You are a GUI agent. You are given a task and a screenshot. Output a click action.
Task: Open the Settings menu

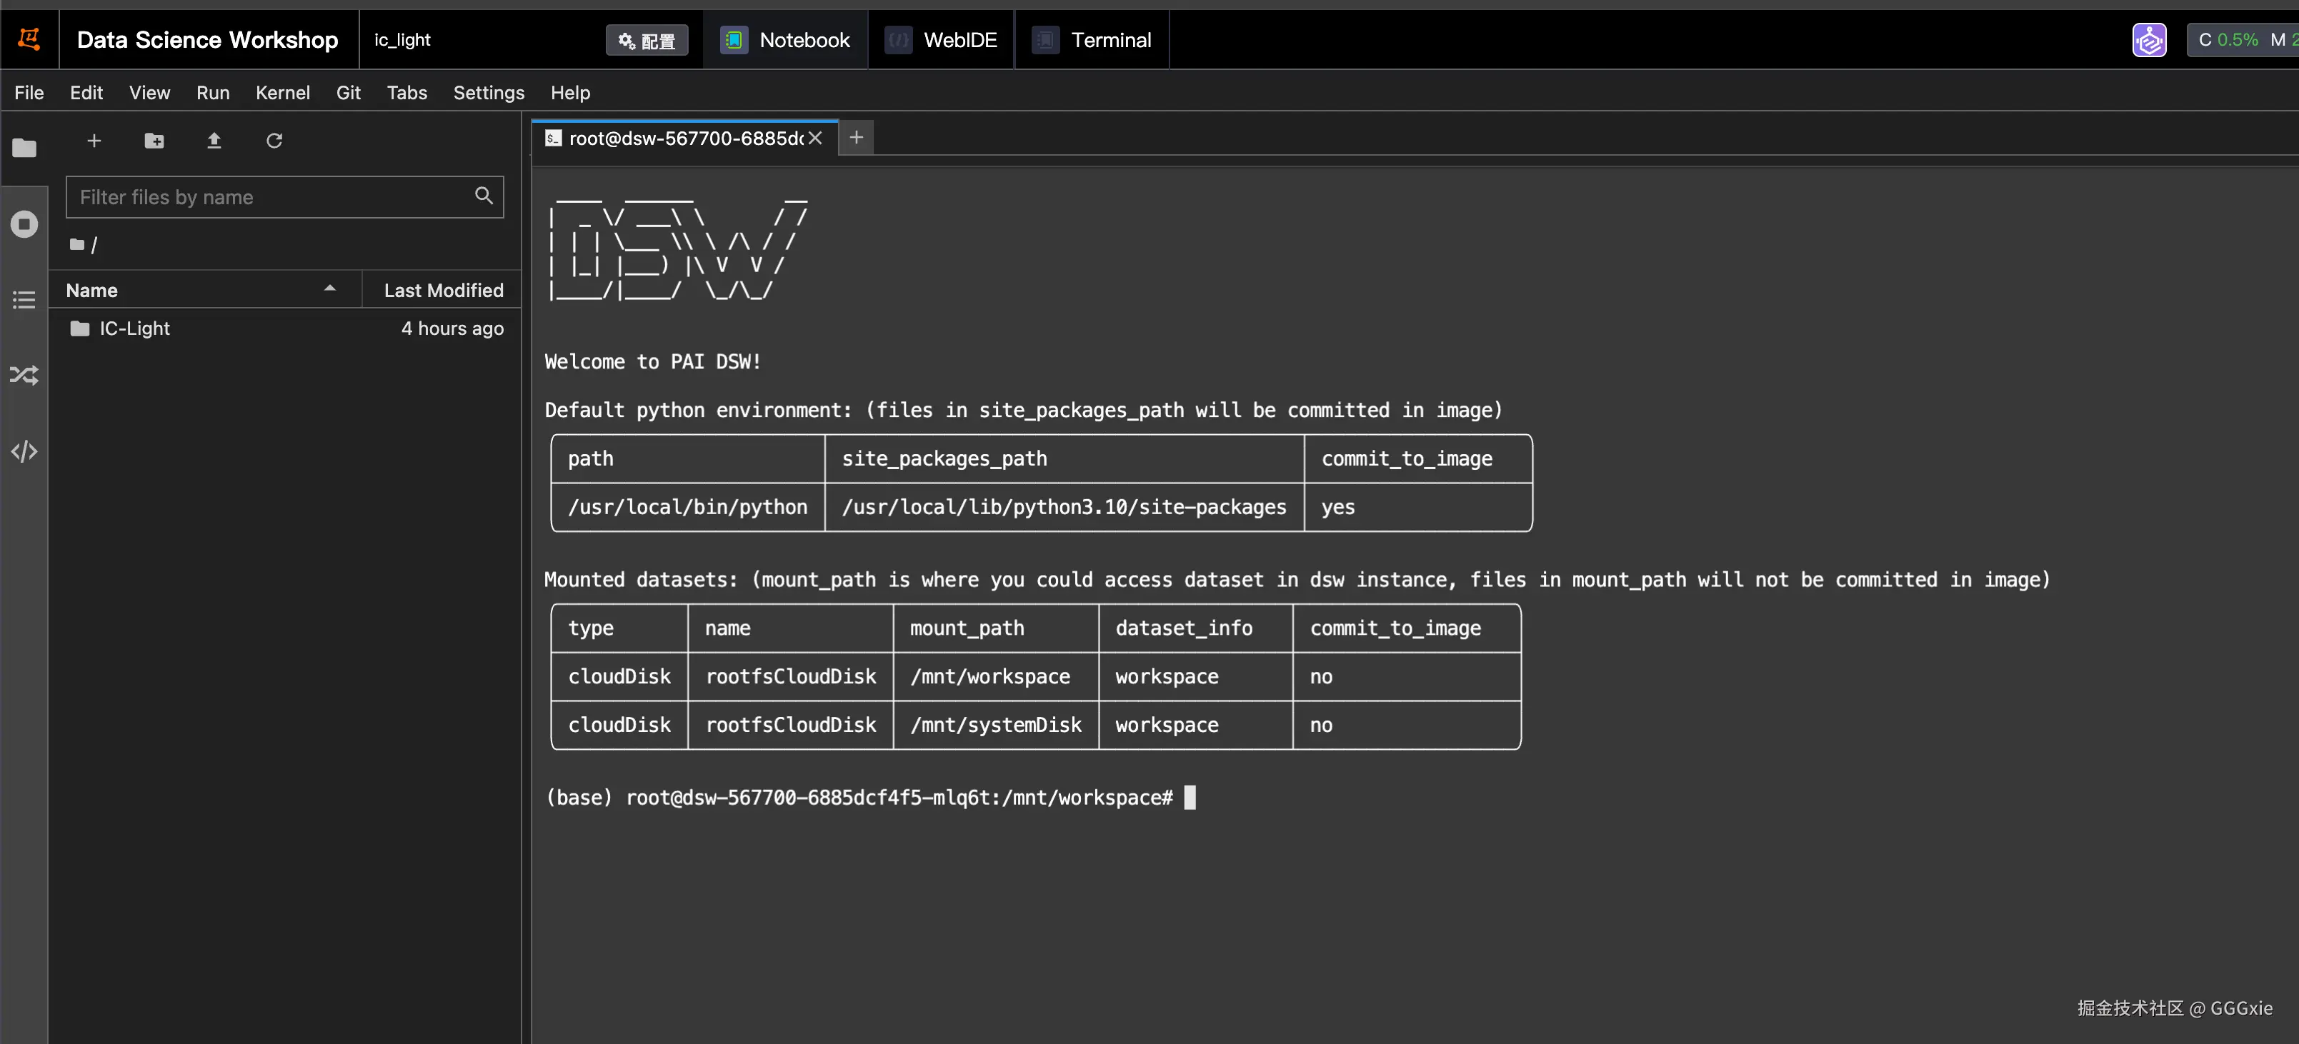click(488, 93)
